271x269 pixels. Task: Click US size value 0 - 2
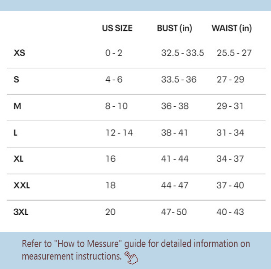(x=114, y=53)
